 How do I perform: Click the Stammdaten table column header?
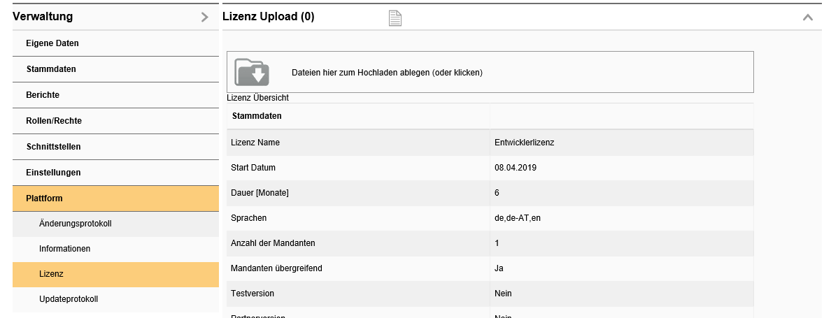pyautogui.click(x=257, y=116)
